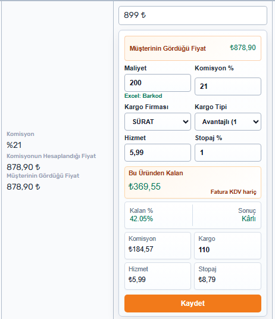Screen dimensions: 275x319
Task: Open the Kargo Tipi dropdown showing Avantajlı
Action: click(x=228, y=122)
